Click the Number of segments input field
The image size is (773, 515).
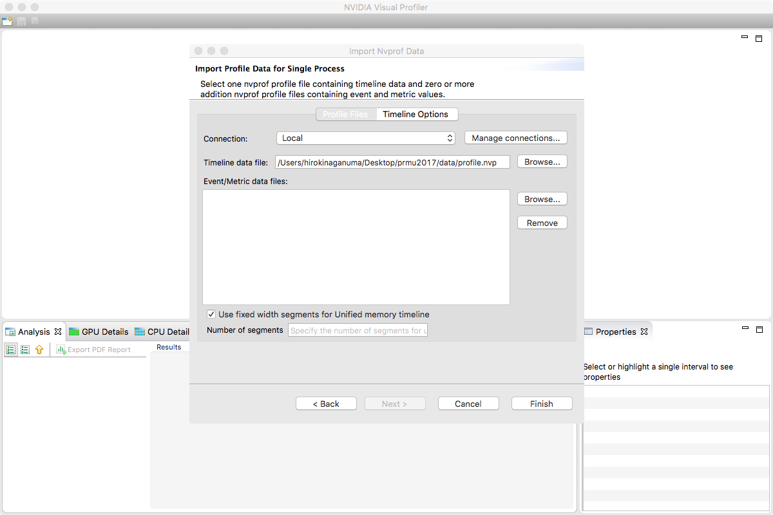click(358, 330)
